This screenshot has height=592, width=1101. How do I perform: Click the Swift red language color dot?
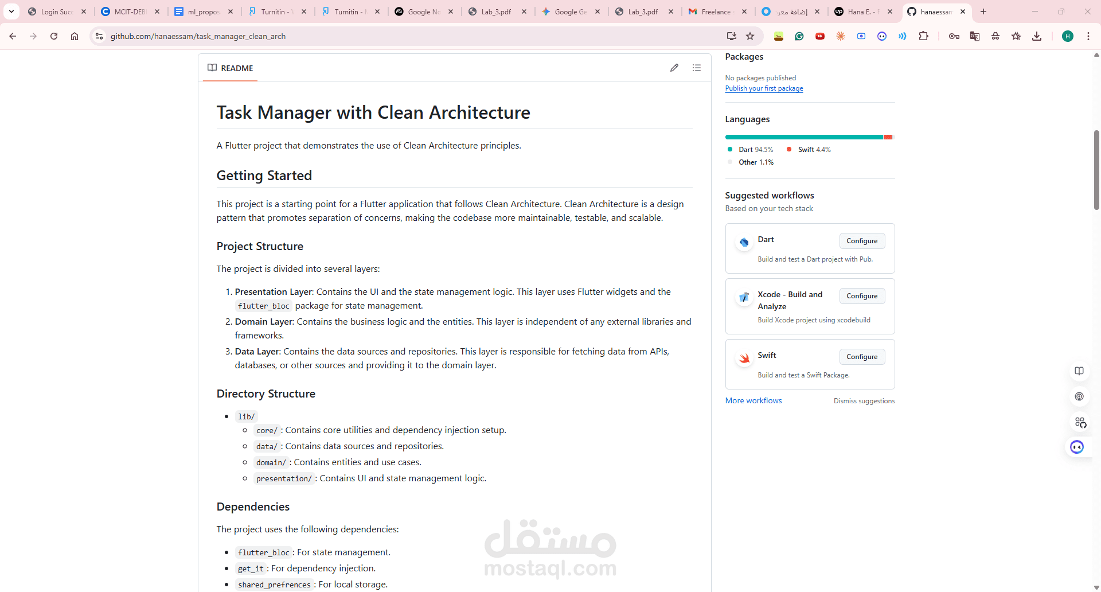789,149
